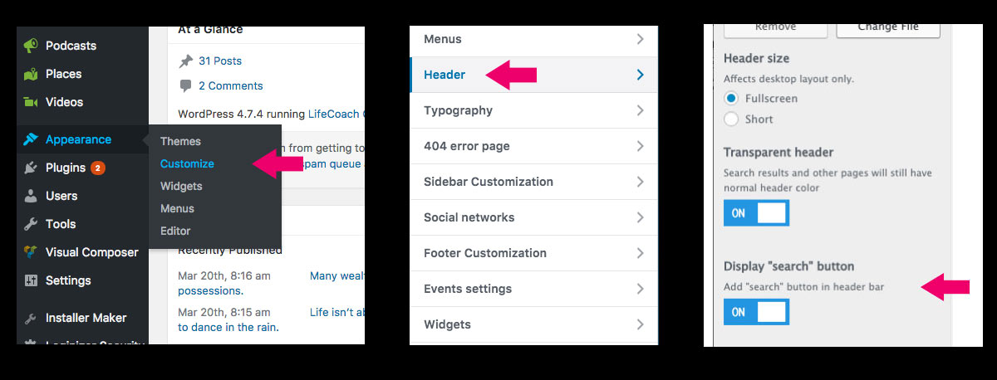The height and width of the screenshot is (380, 997).
Task: Toggle the Display search button switch
Action: (x=756, y=312)
